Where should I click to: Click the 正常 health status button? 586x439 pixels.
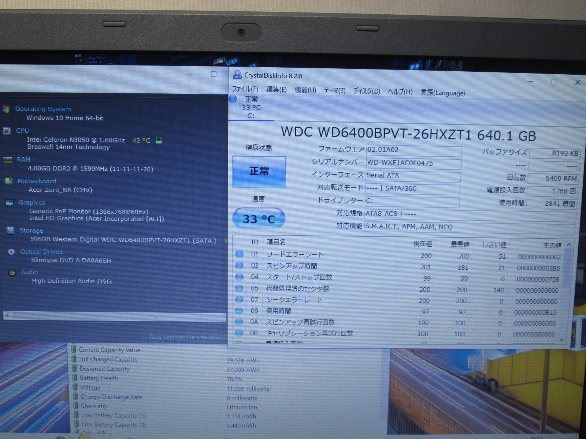(259, 172)
